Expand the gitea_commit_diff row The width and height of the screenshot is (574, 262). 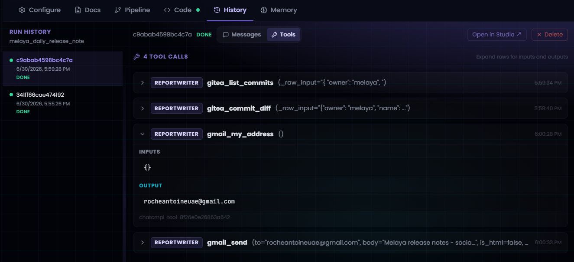pos(142,108)
